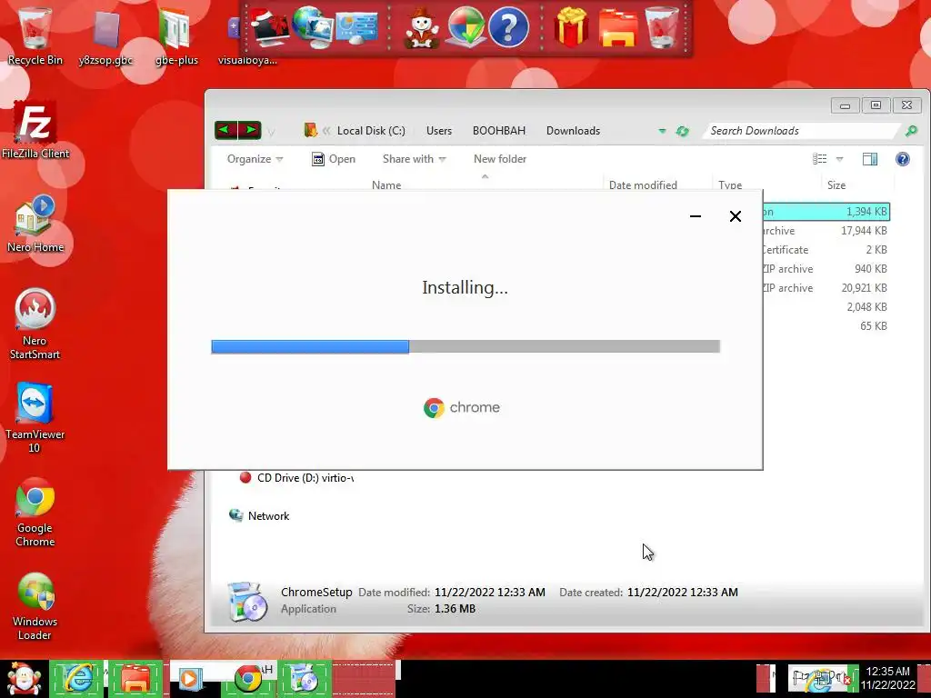Open the blue question mark help dock icon
The height and width of the screenshot is (698, 931).
[508, 27]
